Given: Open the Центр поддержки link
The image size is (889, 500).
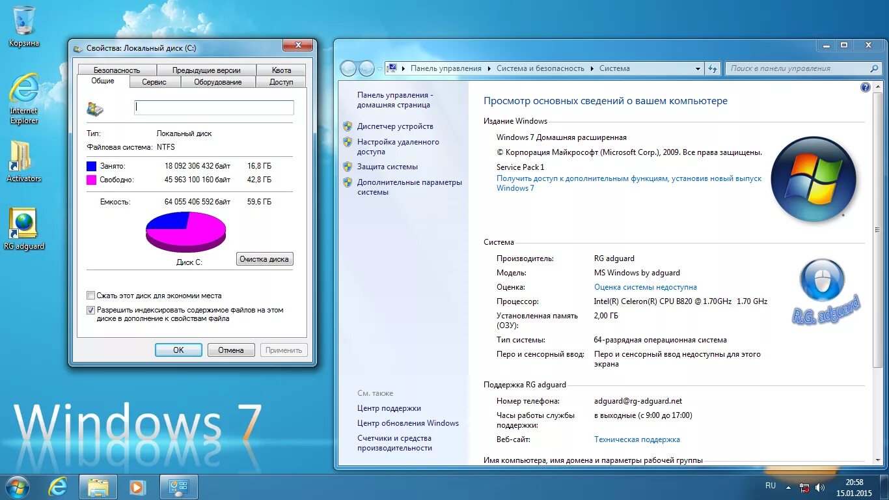Looking at the screenshot, I should [x=389, y=408].
